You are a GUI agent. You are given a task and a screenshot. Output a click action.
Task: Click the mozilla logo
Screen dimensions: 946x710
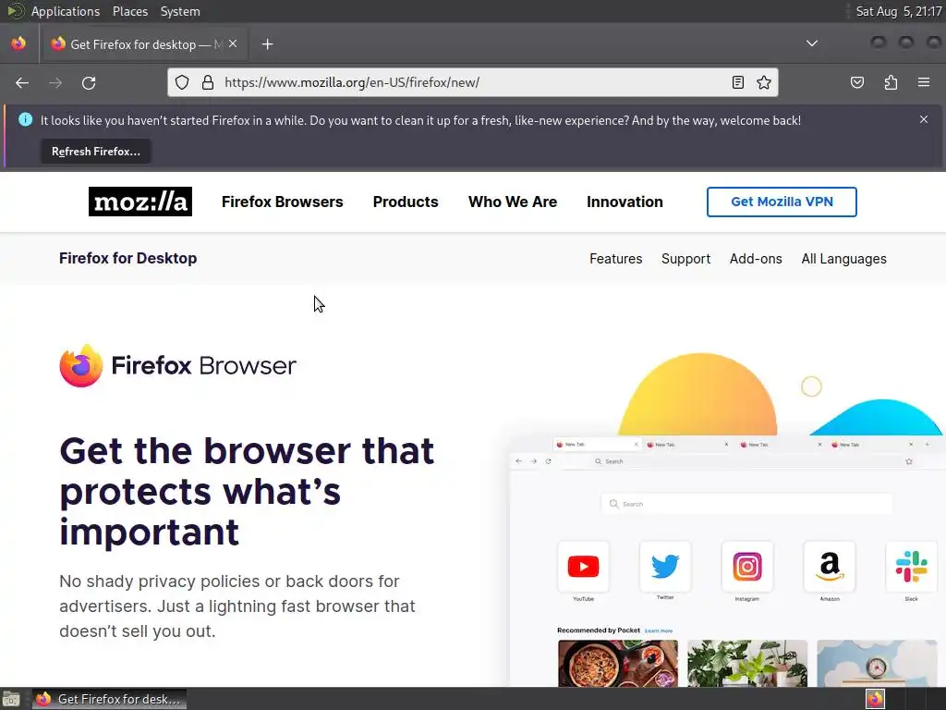(140, 202)
